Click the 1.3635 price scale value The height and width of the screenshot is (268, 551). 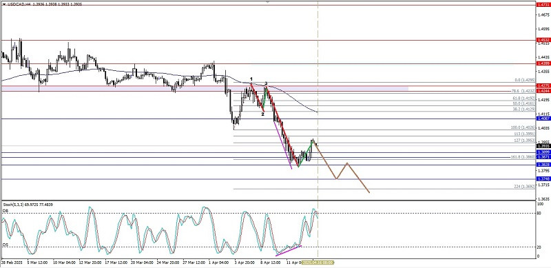[543, 198]
